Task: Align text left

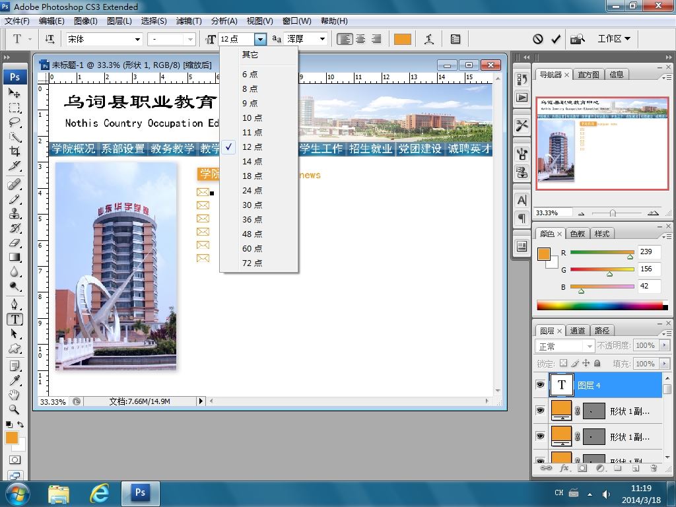Action: pyautogui.click(x=345, y=39)
